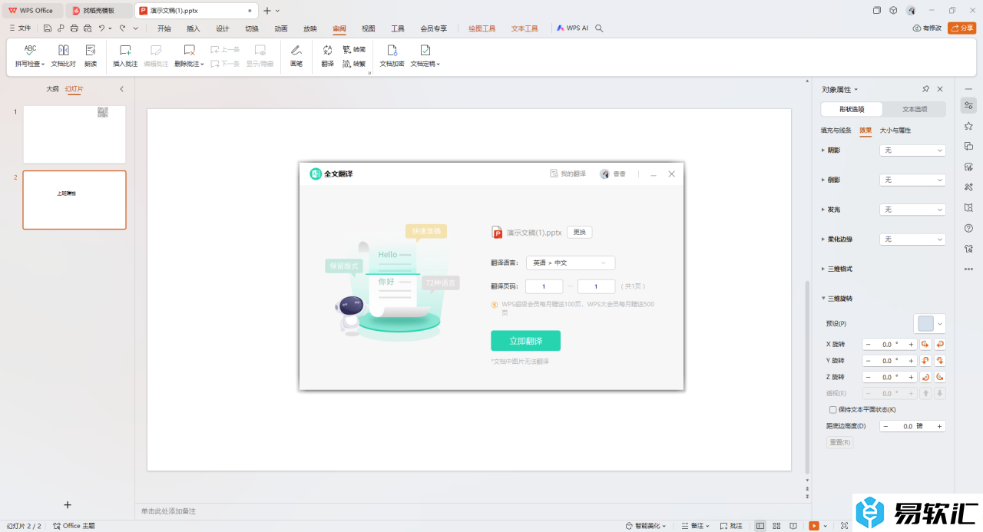Click the WPS AI button
This screenshot has height=532, width=983.
pos(572,28)
